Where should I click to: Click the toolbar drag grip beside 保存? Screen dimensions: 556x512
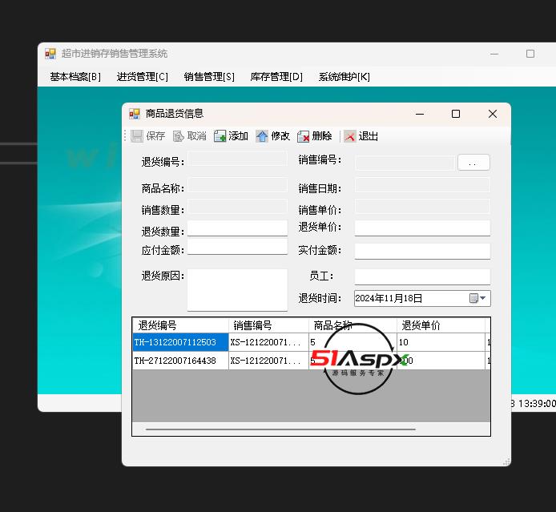125,136
